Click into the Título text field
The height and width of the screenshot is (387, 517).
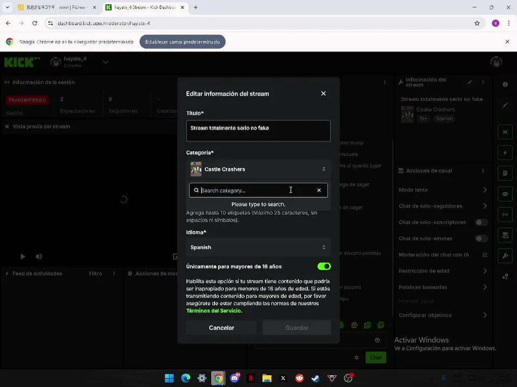[258, 131]
